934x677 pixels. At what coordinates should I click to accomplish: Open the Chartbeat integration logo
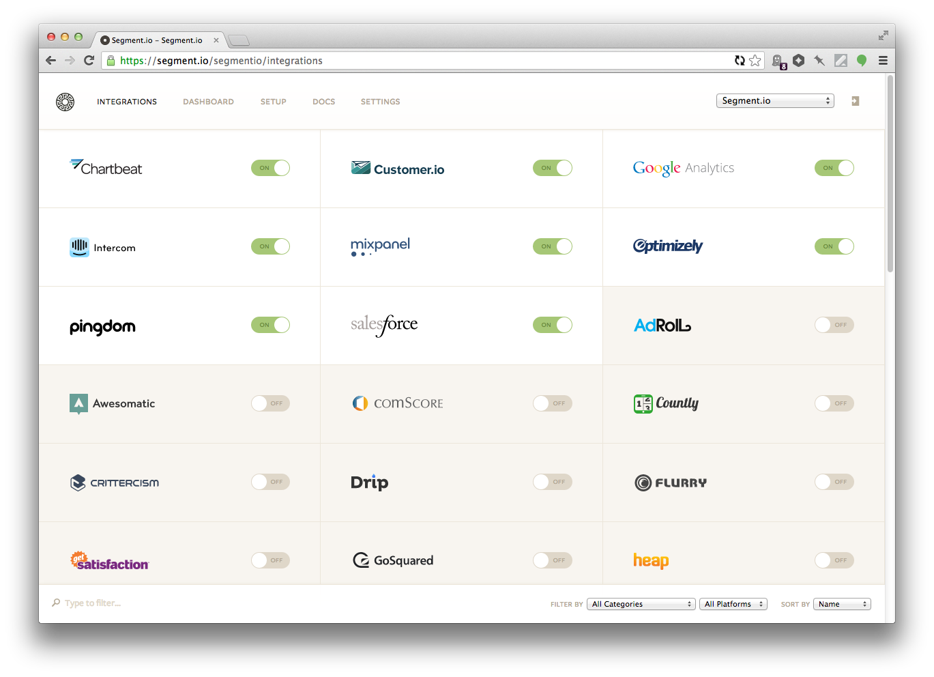pyautogui.click(x=106, y=167)
